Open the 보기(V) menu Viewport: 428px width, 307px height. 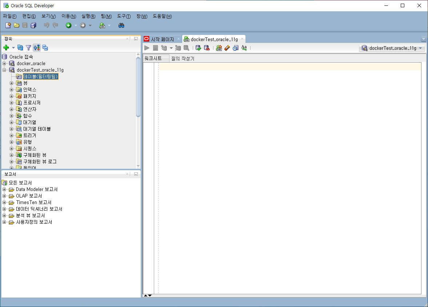pos(49,16)
